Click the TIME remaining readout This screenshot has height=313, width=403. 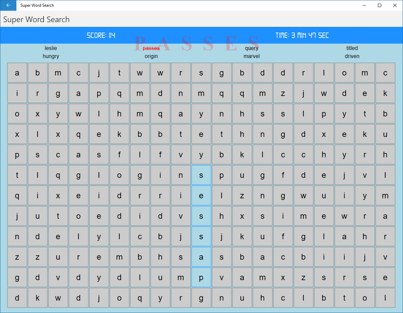coord(302,35)
